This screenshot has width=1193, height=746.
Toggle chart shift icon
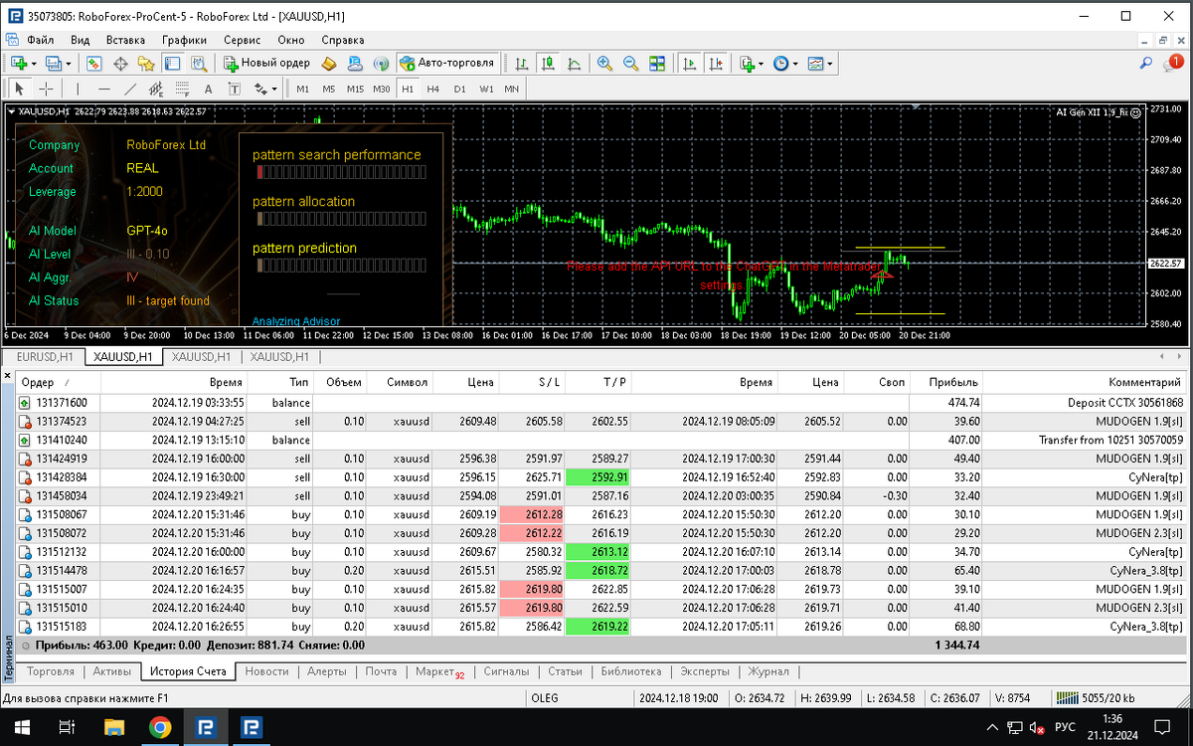pyautogui.click(x=714, y=63)
